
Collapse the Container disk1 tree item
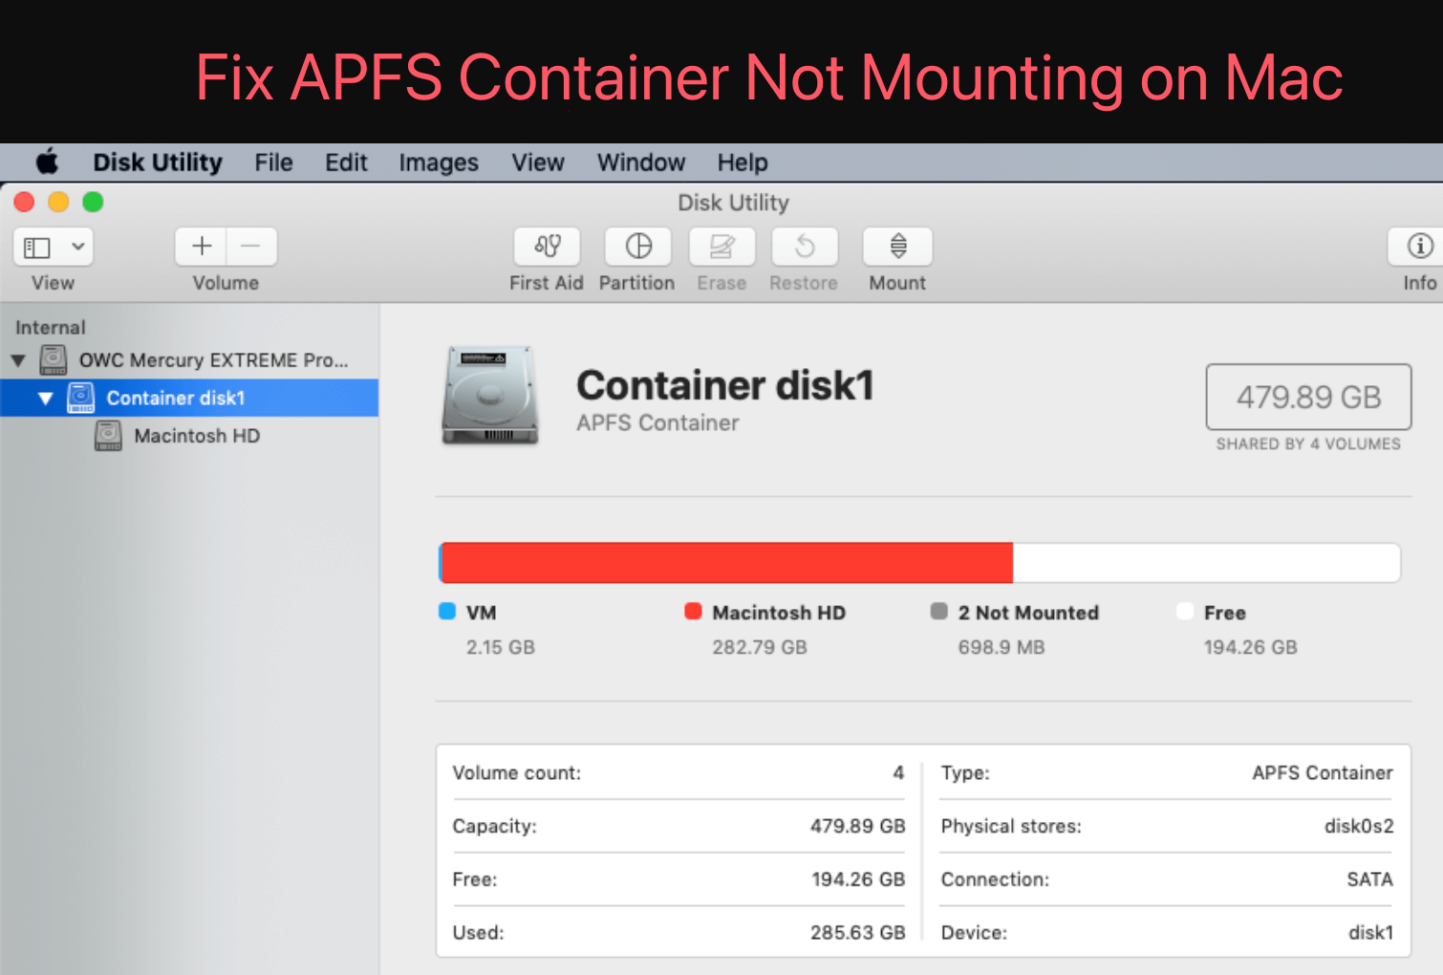(x=45, y=399)
